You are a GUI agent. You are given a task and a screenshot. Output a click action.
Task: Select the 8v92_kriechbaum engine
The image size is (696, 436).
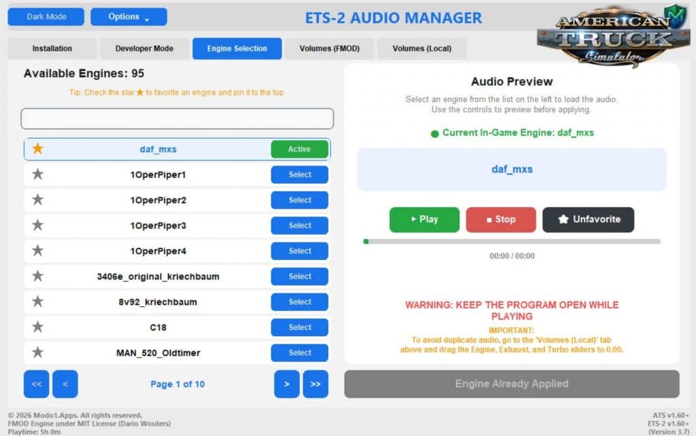pos(300,302)
